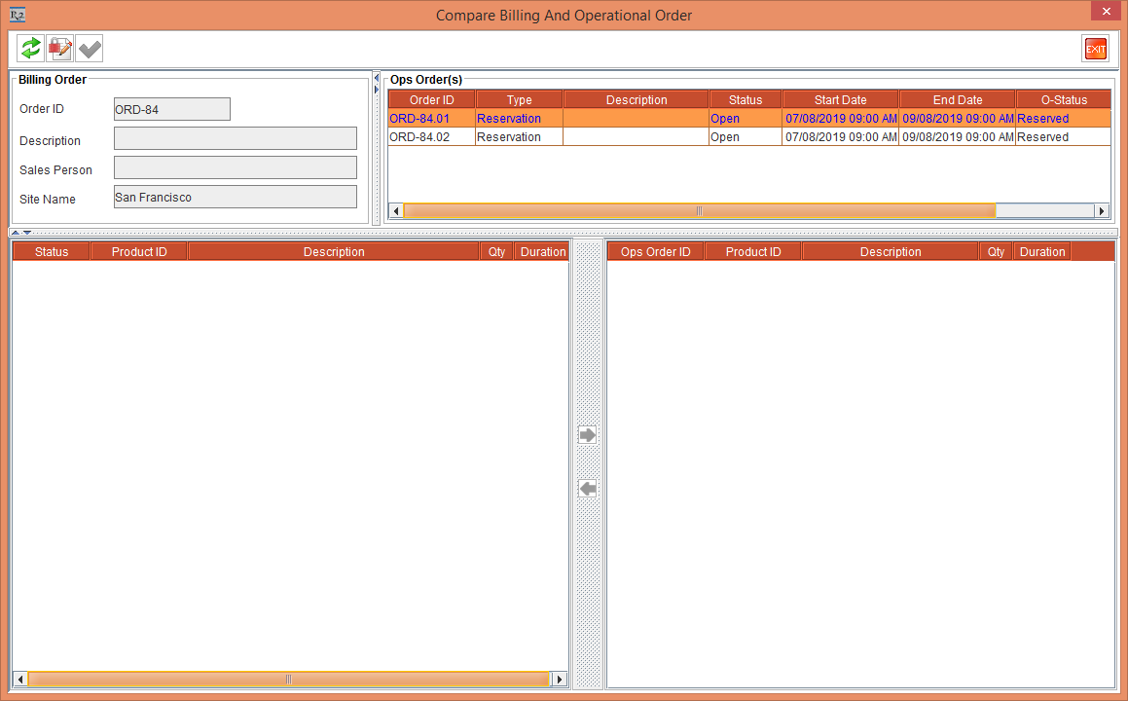Click the left grid's bottom scrollbar
This screenshot has height=701, width=1128.
point(287,679)
